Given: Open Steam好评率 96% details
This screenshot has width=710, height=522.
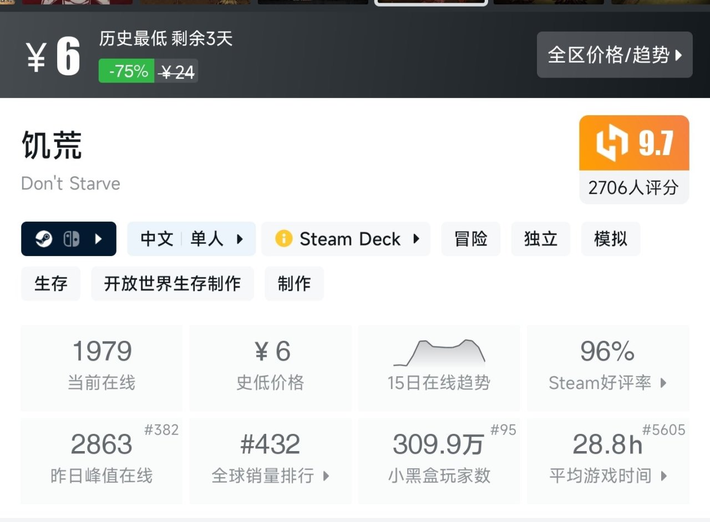Looking at the screenshot, I should (608, 368).
